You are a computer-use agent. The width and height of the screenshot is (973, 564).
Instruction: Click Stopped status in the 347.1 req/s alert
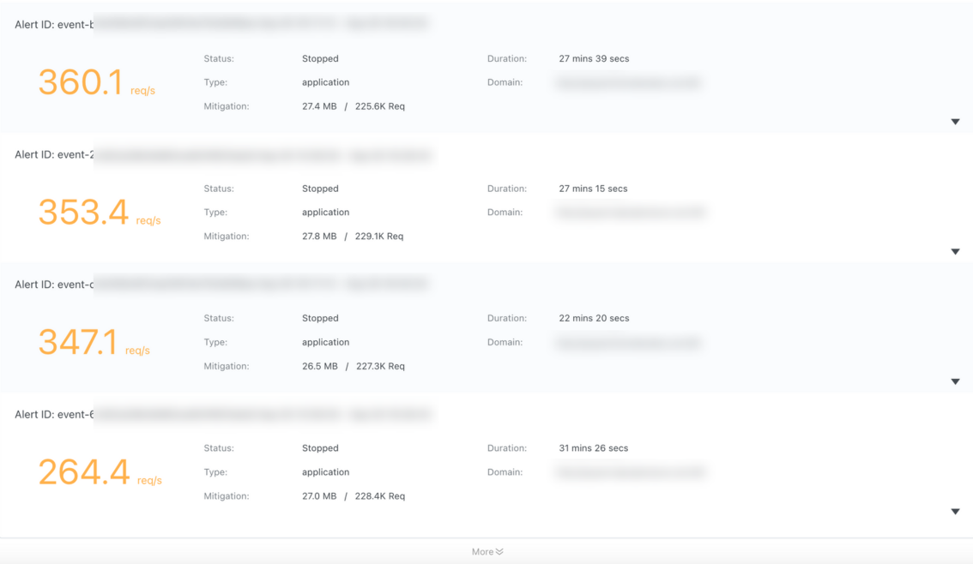coord(320,318)
